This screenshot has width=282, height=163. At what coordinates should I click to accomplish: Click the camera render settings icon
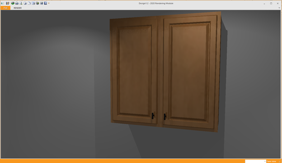click(x=38, y=3)
